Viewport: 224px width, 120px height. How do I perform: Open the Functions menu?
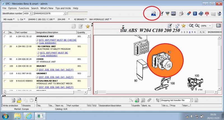point(24,8)
